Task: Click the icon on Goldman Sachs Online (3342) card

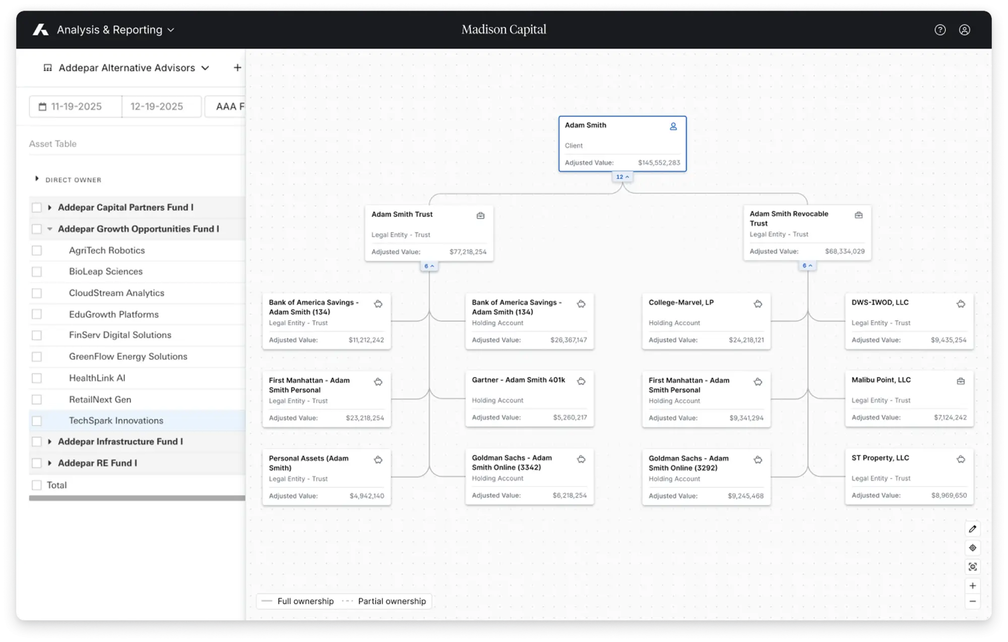Action: pyautogui.click(x=581, y=459)
